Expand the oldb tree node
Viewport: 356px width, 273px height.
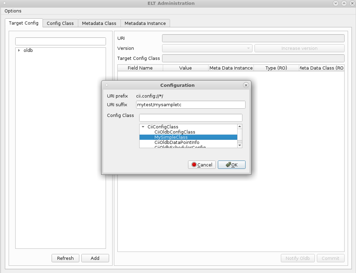(19, 51)
